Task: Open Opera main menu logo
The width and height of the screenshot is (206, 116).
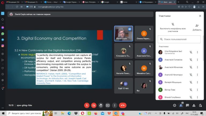Action: (3, 2)
